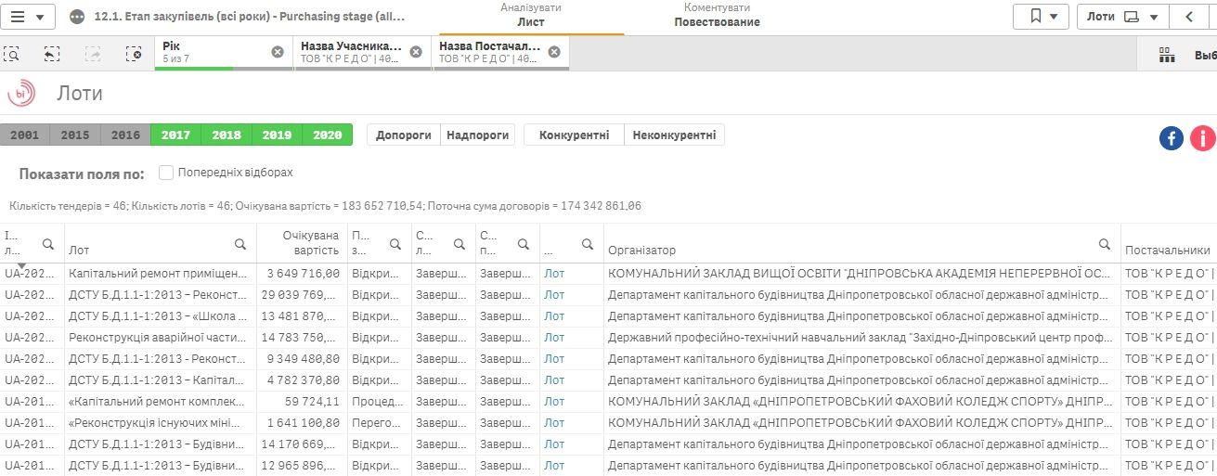Switch to the Повествование tab
Viewport: 1217px width, 476px height.
[717, 17]
